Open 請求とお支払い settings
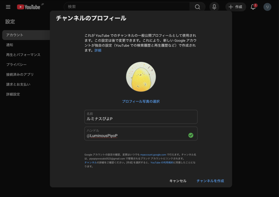 [x=18, y=84]
